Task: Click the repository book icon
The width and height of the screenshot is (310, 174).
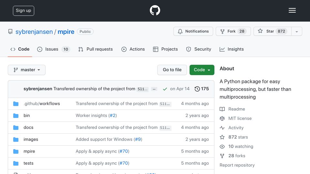Action: 10,32
